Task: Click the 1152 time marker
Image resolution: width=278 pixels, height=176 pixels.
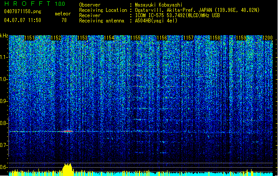Action: pyautogui.click(x=56, y=38)
